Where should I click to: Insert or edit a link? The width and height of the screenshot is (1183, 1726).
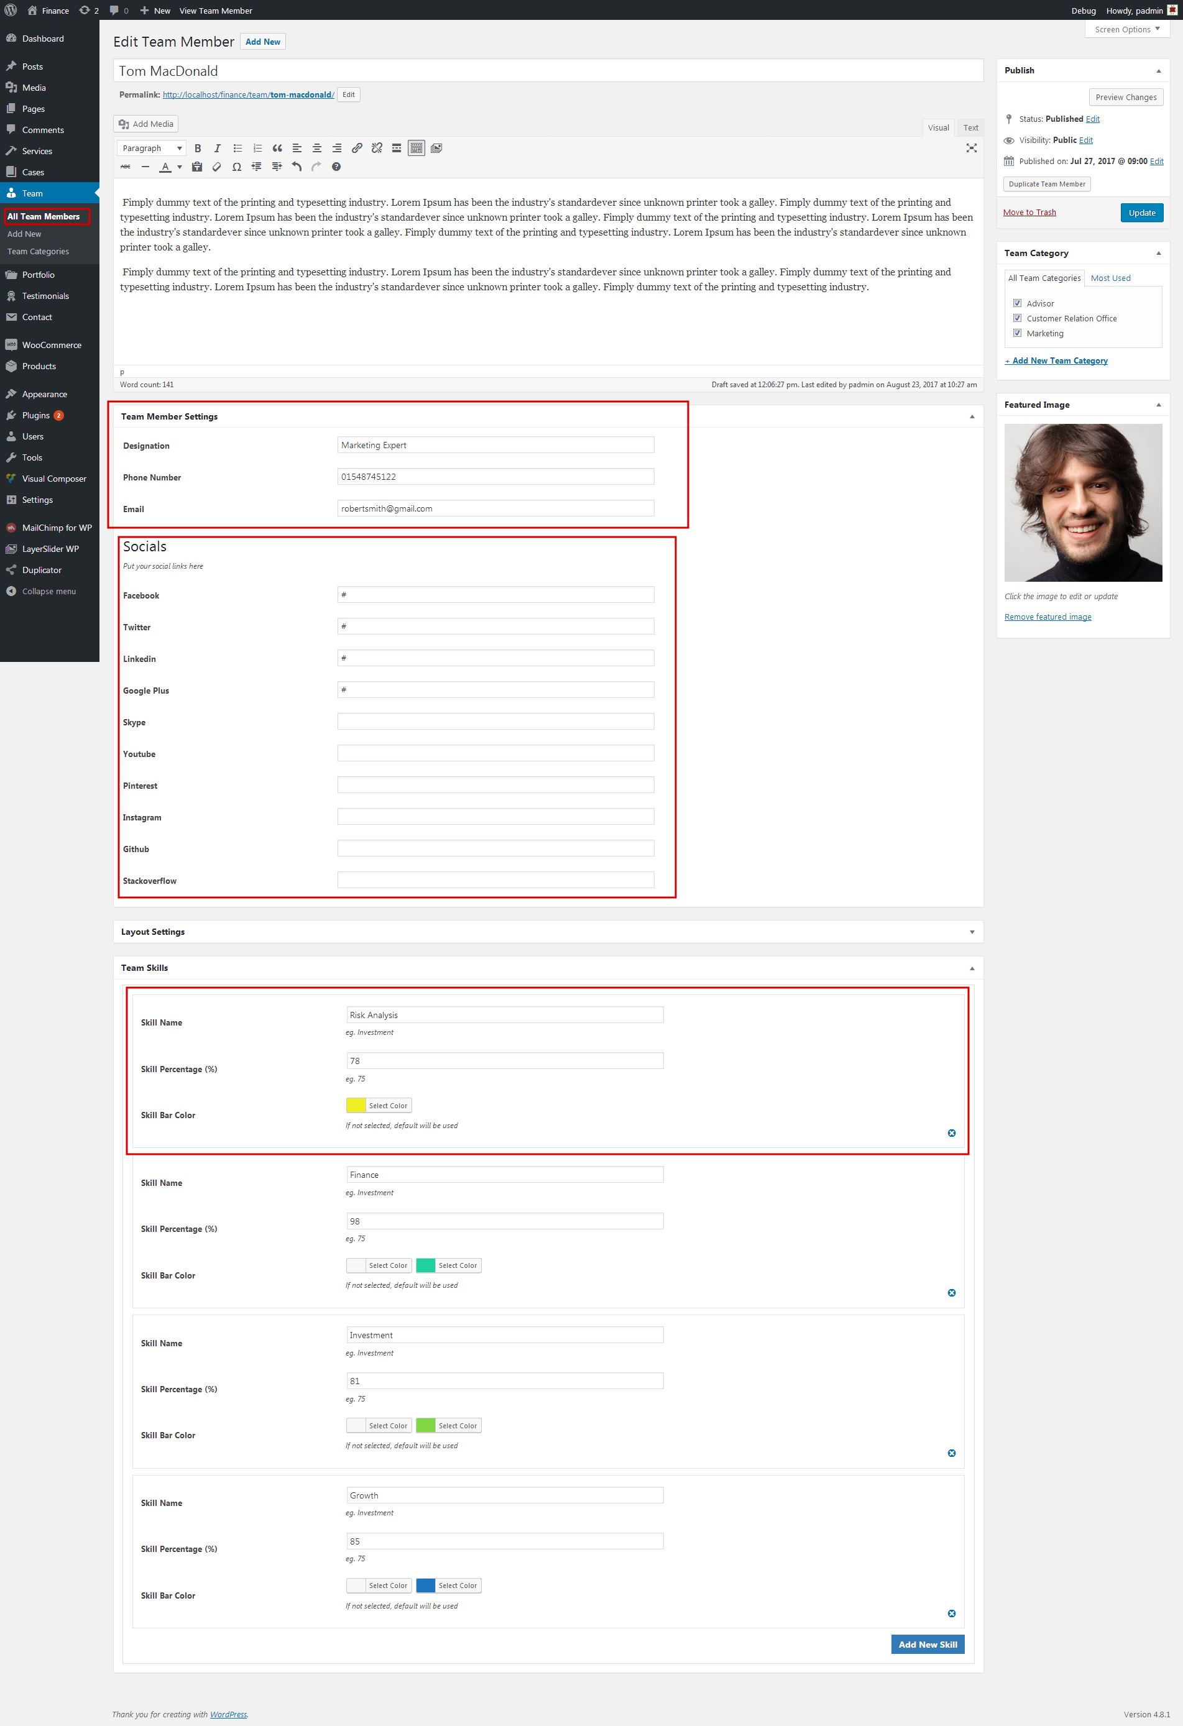click(x=357, y=149)
